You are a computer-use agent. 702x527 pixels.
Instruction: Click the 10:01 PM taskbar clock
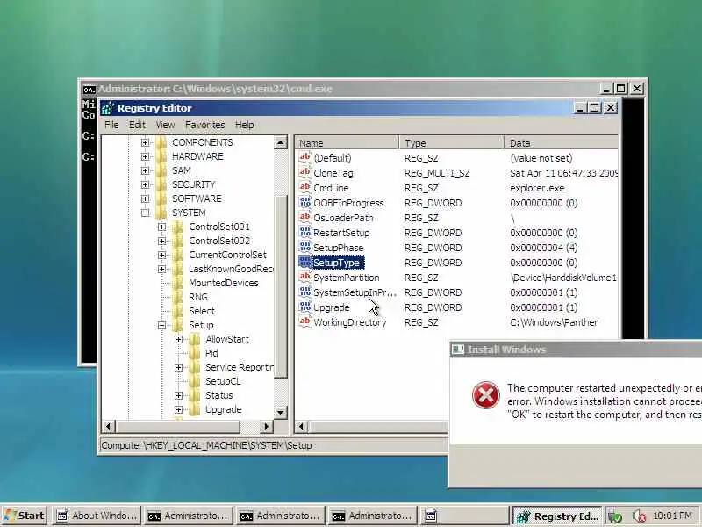click(672, 516)
